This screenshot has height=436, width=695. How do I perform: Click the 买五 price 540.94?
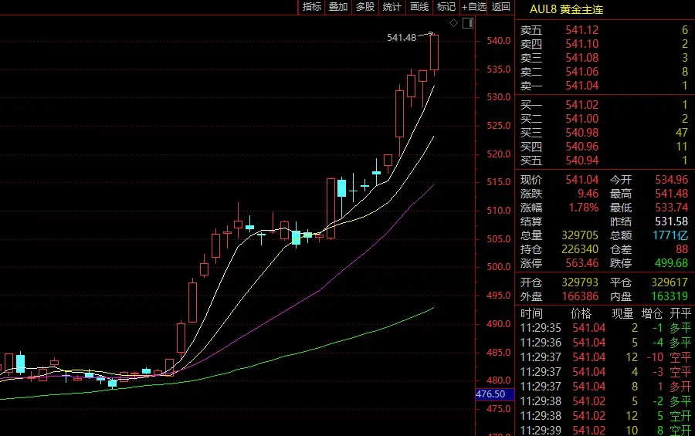pos(582,160)
